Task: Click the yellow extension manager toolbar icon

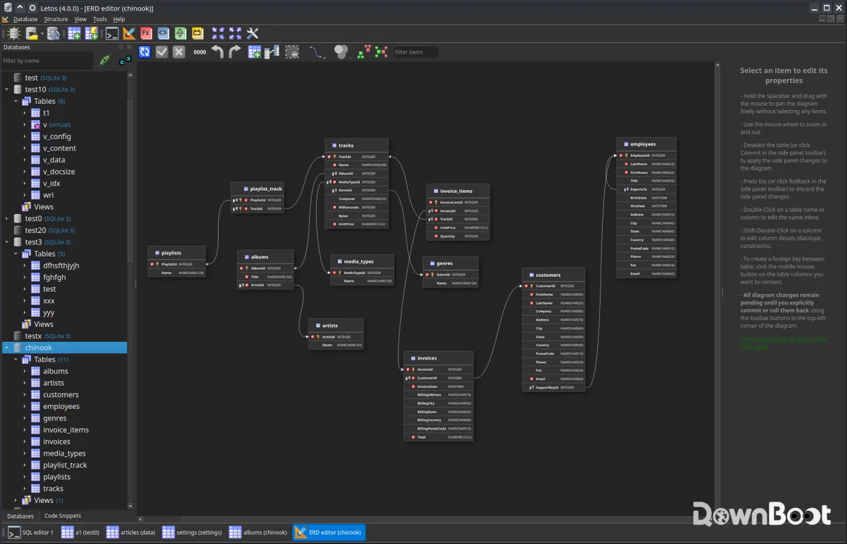Action: (x=197, y=33)
